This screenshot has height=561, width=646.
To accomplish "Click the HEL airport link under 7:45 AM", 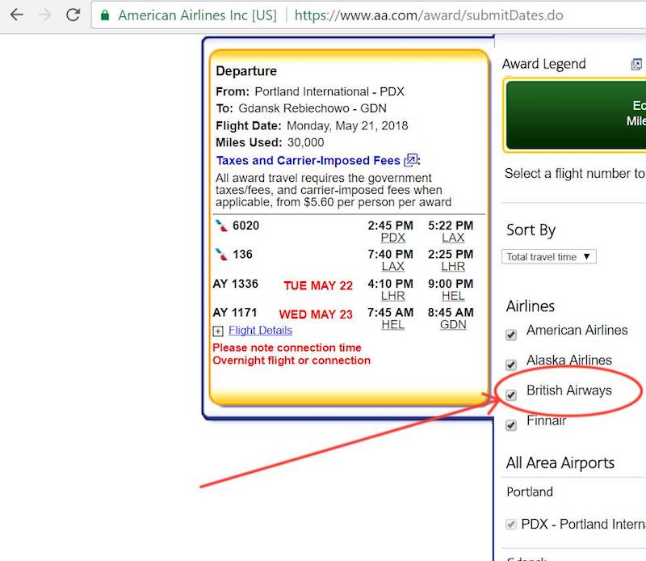I will point(392,325).
